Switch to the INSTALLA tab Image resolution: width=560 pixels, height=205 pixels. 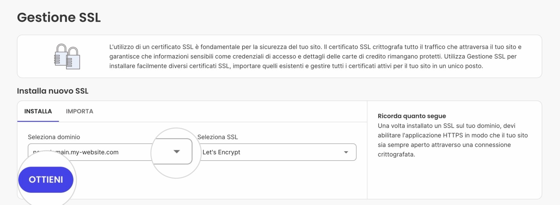click(x=38, y=111)
